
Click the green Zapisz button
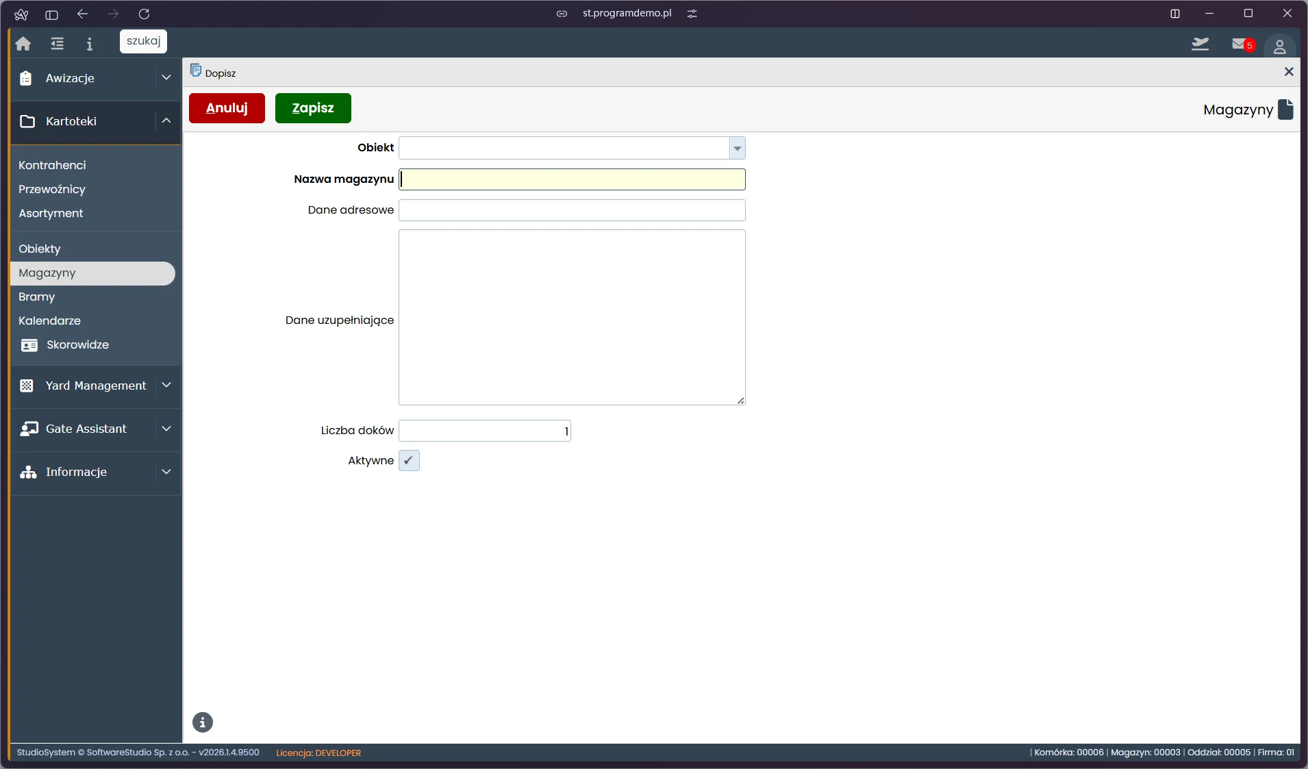tap(313, 108)
